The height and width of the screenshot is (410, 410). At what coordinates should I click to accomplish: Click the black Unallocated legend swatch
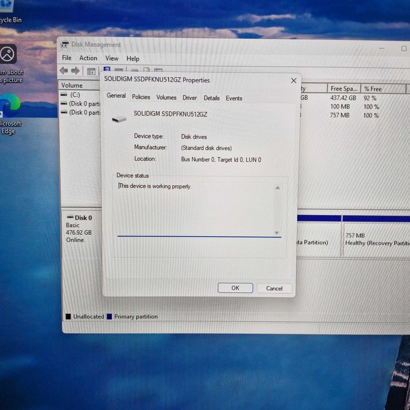tap(69, 316)
